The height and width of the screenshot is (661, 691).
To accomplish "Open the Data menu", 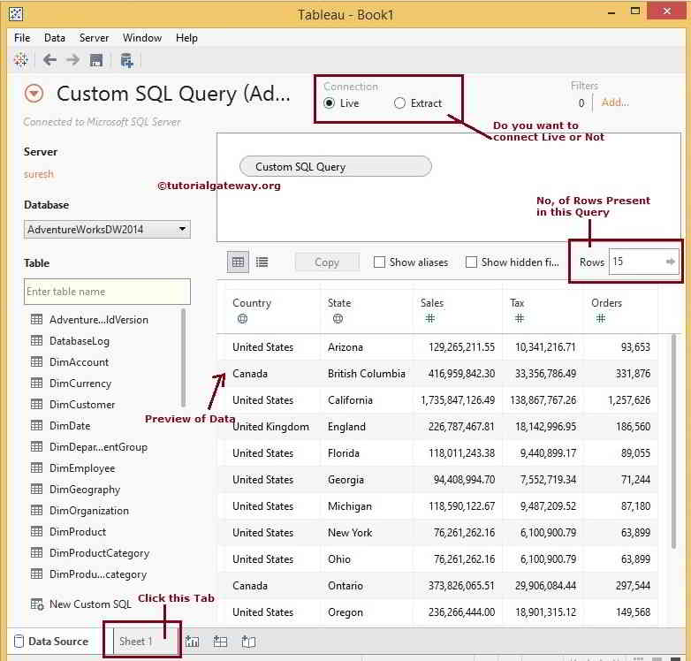I will 55,38.
